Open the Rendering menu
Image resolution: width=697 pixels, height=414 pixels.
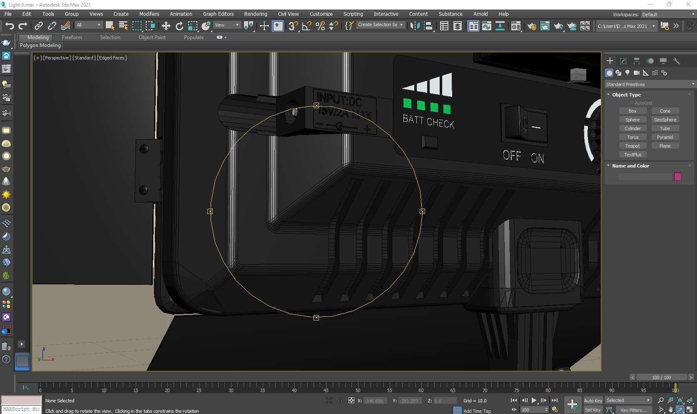(x=255, y=14)
